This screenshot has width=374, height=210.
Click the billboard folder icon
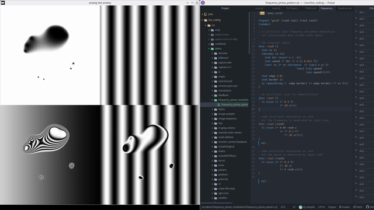point(216,58)
